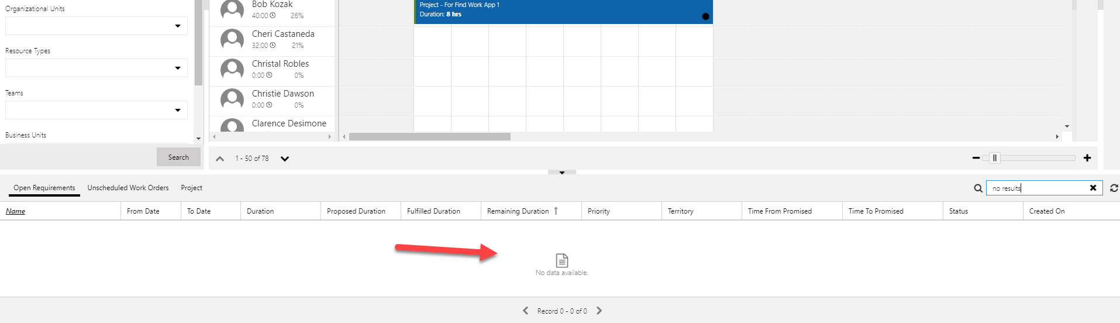Sort by Remaining Duration column
The height and width of the screenshot is (323, 1120).
tap(518, 211)
